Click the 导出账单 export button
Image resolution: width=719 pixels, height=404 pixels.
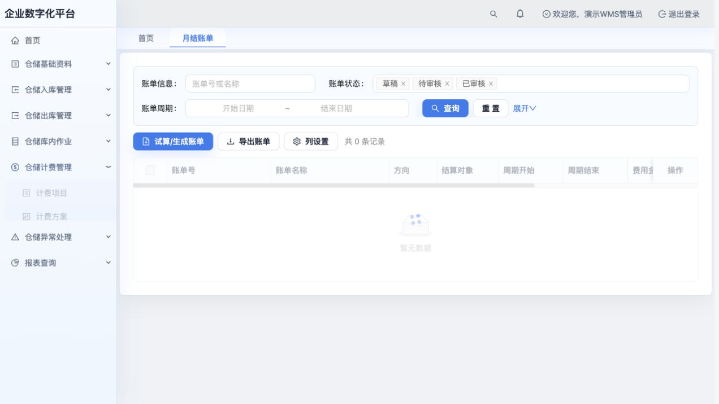249,142
